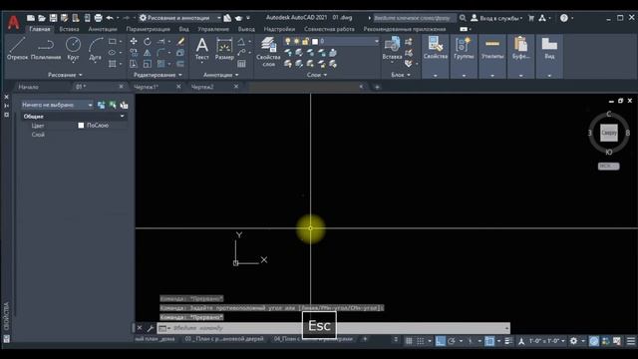The height and width of the screenshot is (359, 638).
Task: Select the Полилиния (Polyline) tool
Action: click(46, 49)
